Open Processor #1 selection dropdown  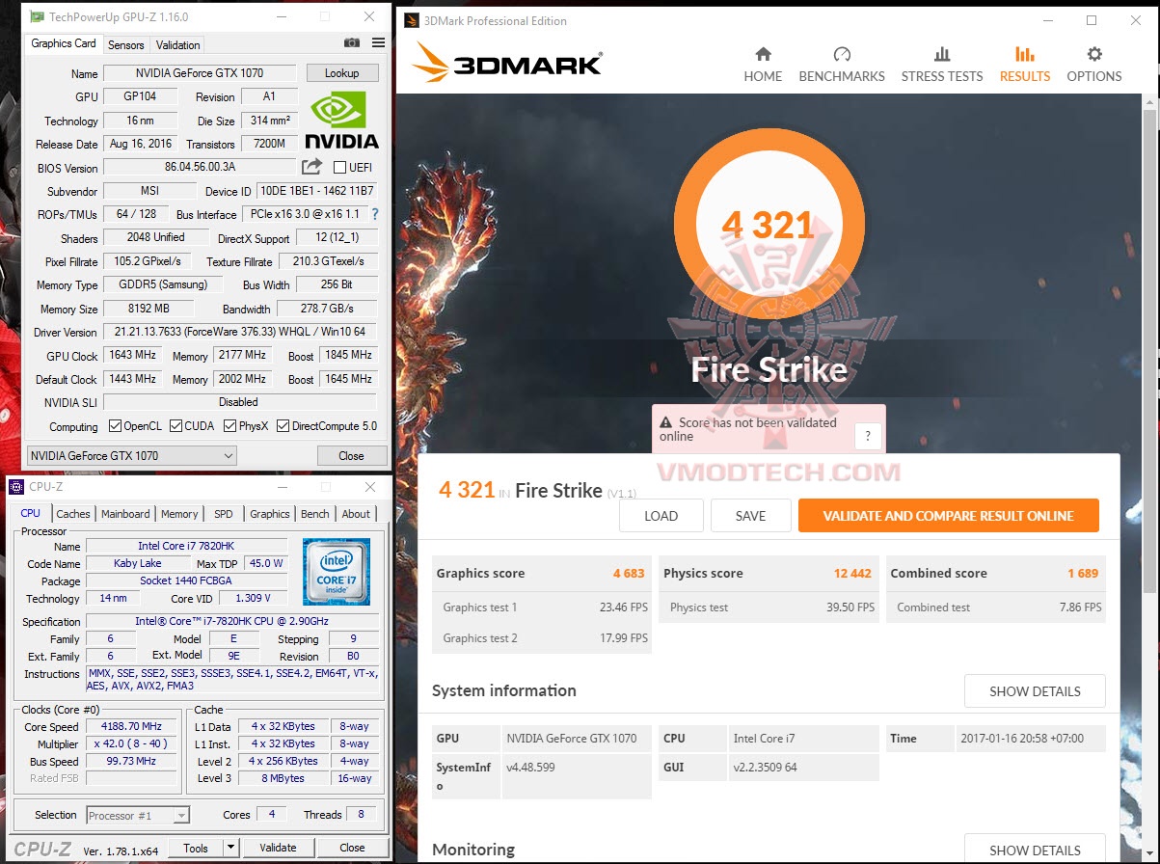(x=138, y=815)
